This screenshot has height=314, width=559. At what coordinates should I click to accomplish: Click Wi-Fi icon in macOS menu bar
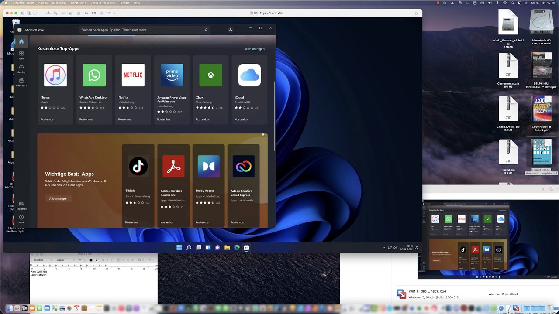(x=505, y=3)
